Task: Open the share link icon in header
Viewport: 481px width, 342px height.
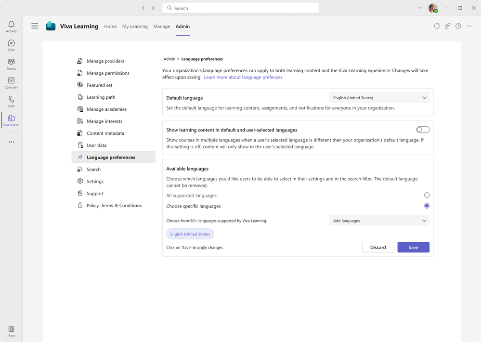Action: tap(448, 26)
